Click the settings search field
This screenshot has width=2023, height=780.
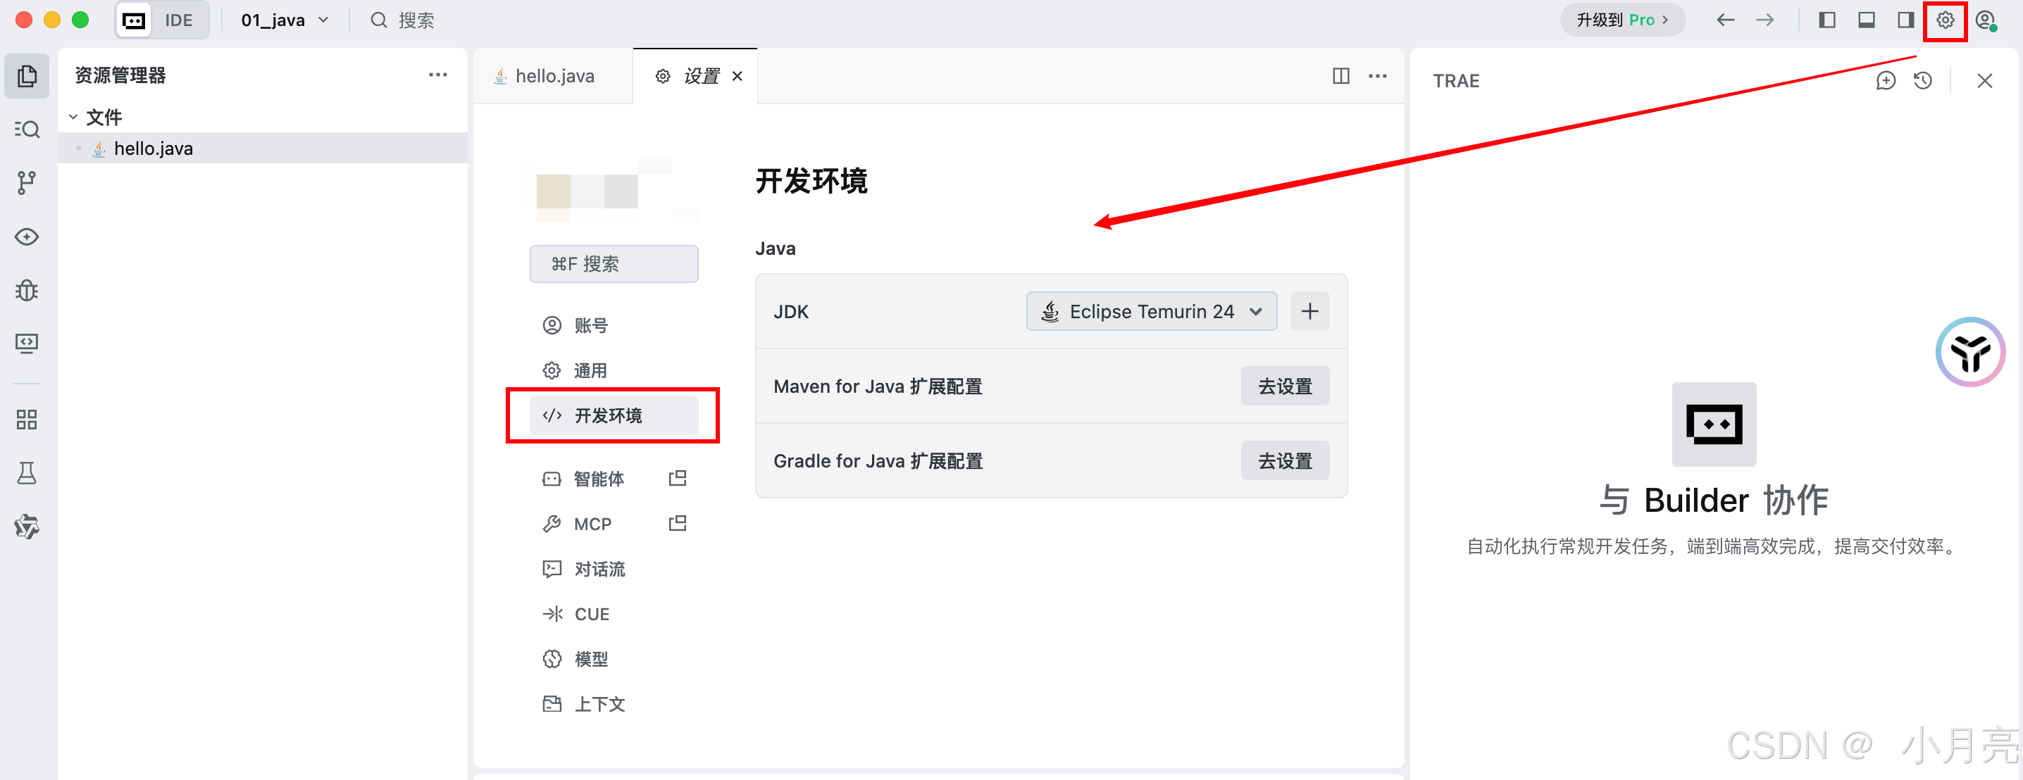click(x=614, y=264)
